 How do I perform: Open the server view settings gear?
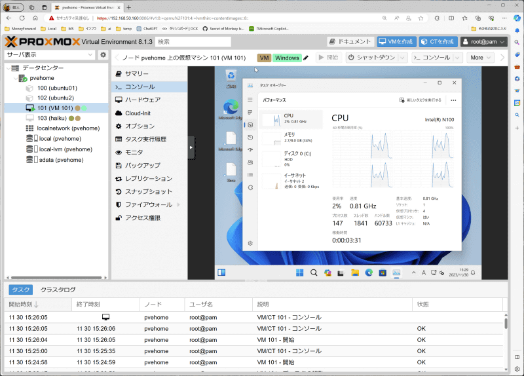[103, 55]
